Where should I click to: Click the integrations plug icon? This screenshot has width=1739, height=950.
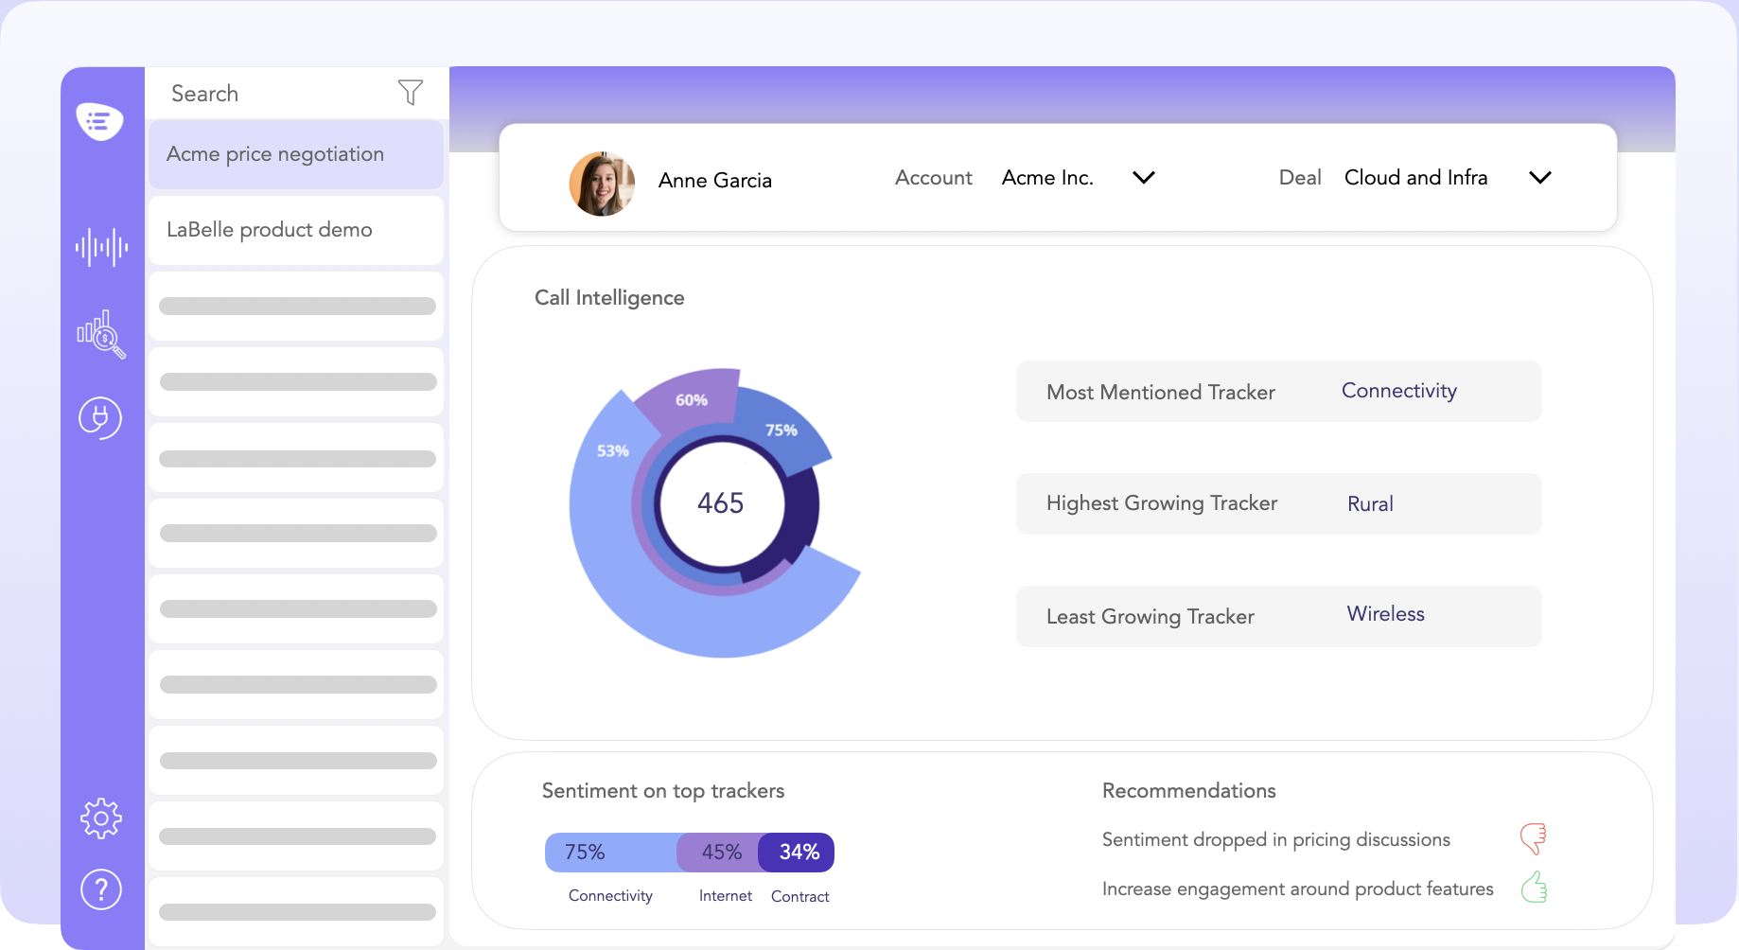point(99,418)
